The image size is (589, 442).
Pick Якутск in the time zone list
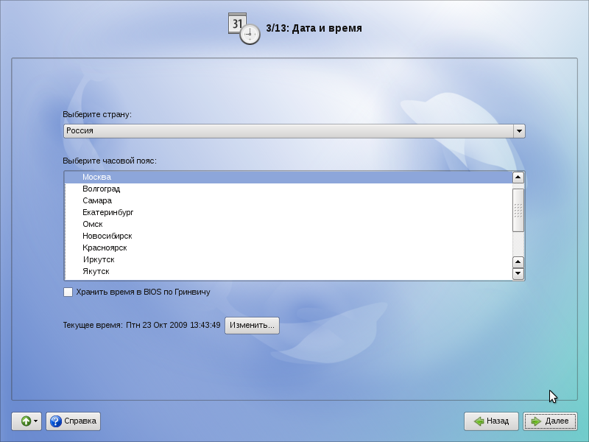click(x=96, y=271)
